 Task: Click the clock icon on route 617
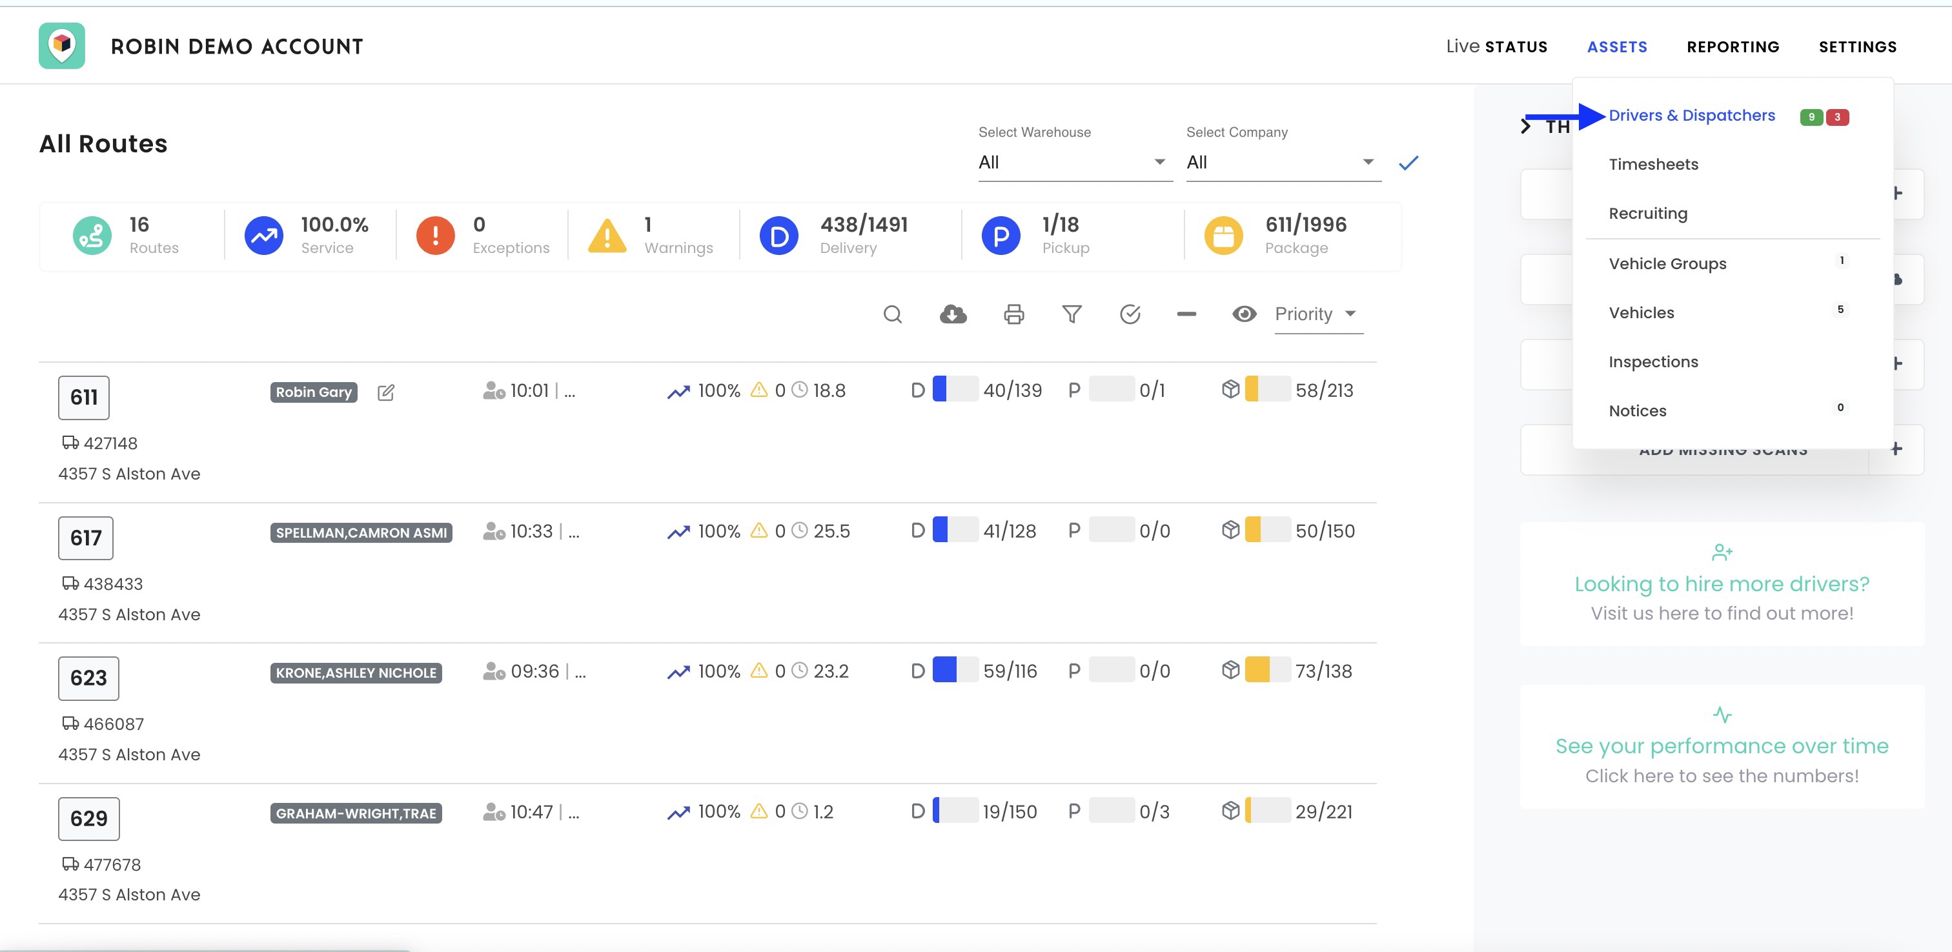click(x=799, y=531)
